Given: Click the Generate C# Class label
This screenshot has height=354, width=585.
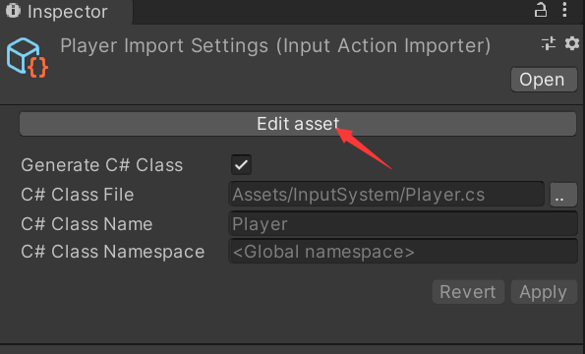Looking at the screenshot, I should pyautogui.click(x=102, y=165).
